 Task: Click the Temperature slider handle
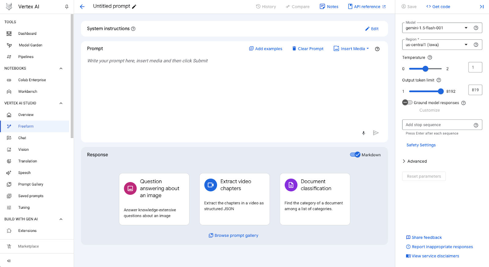[x=425, y=69]
